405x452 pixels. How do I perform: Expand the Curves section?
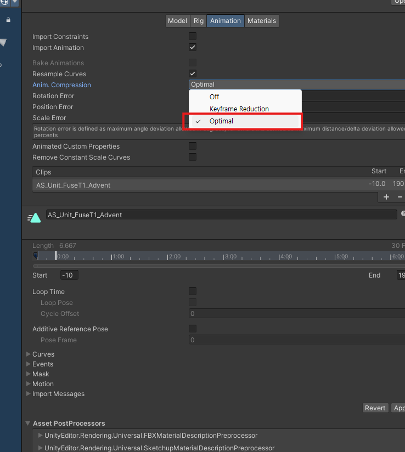click(29, 354)
